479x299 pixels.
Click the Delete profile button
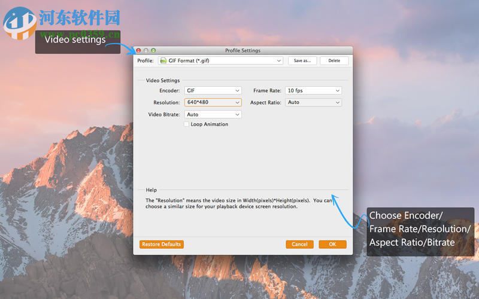pyautogui.click(x=334, y=60)
